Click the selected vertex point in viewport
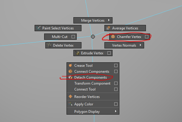 [93, 37]
